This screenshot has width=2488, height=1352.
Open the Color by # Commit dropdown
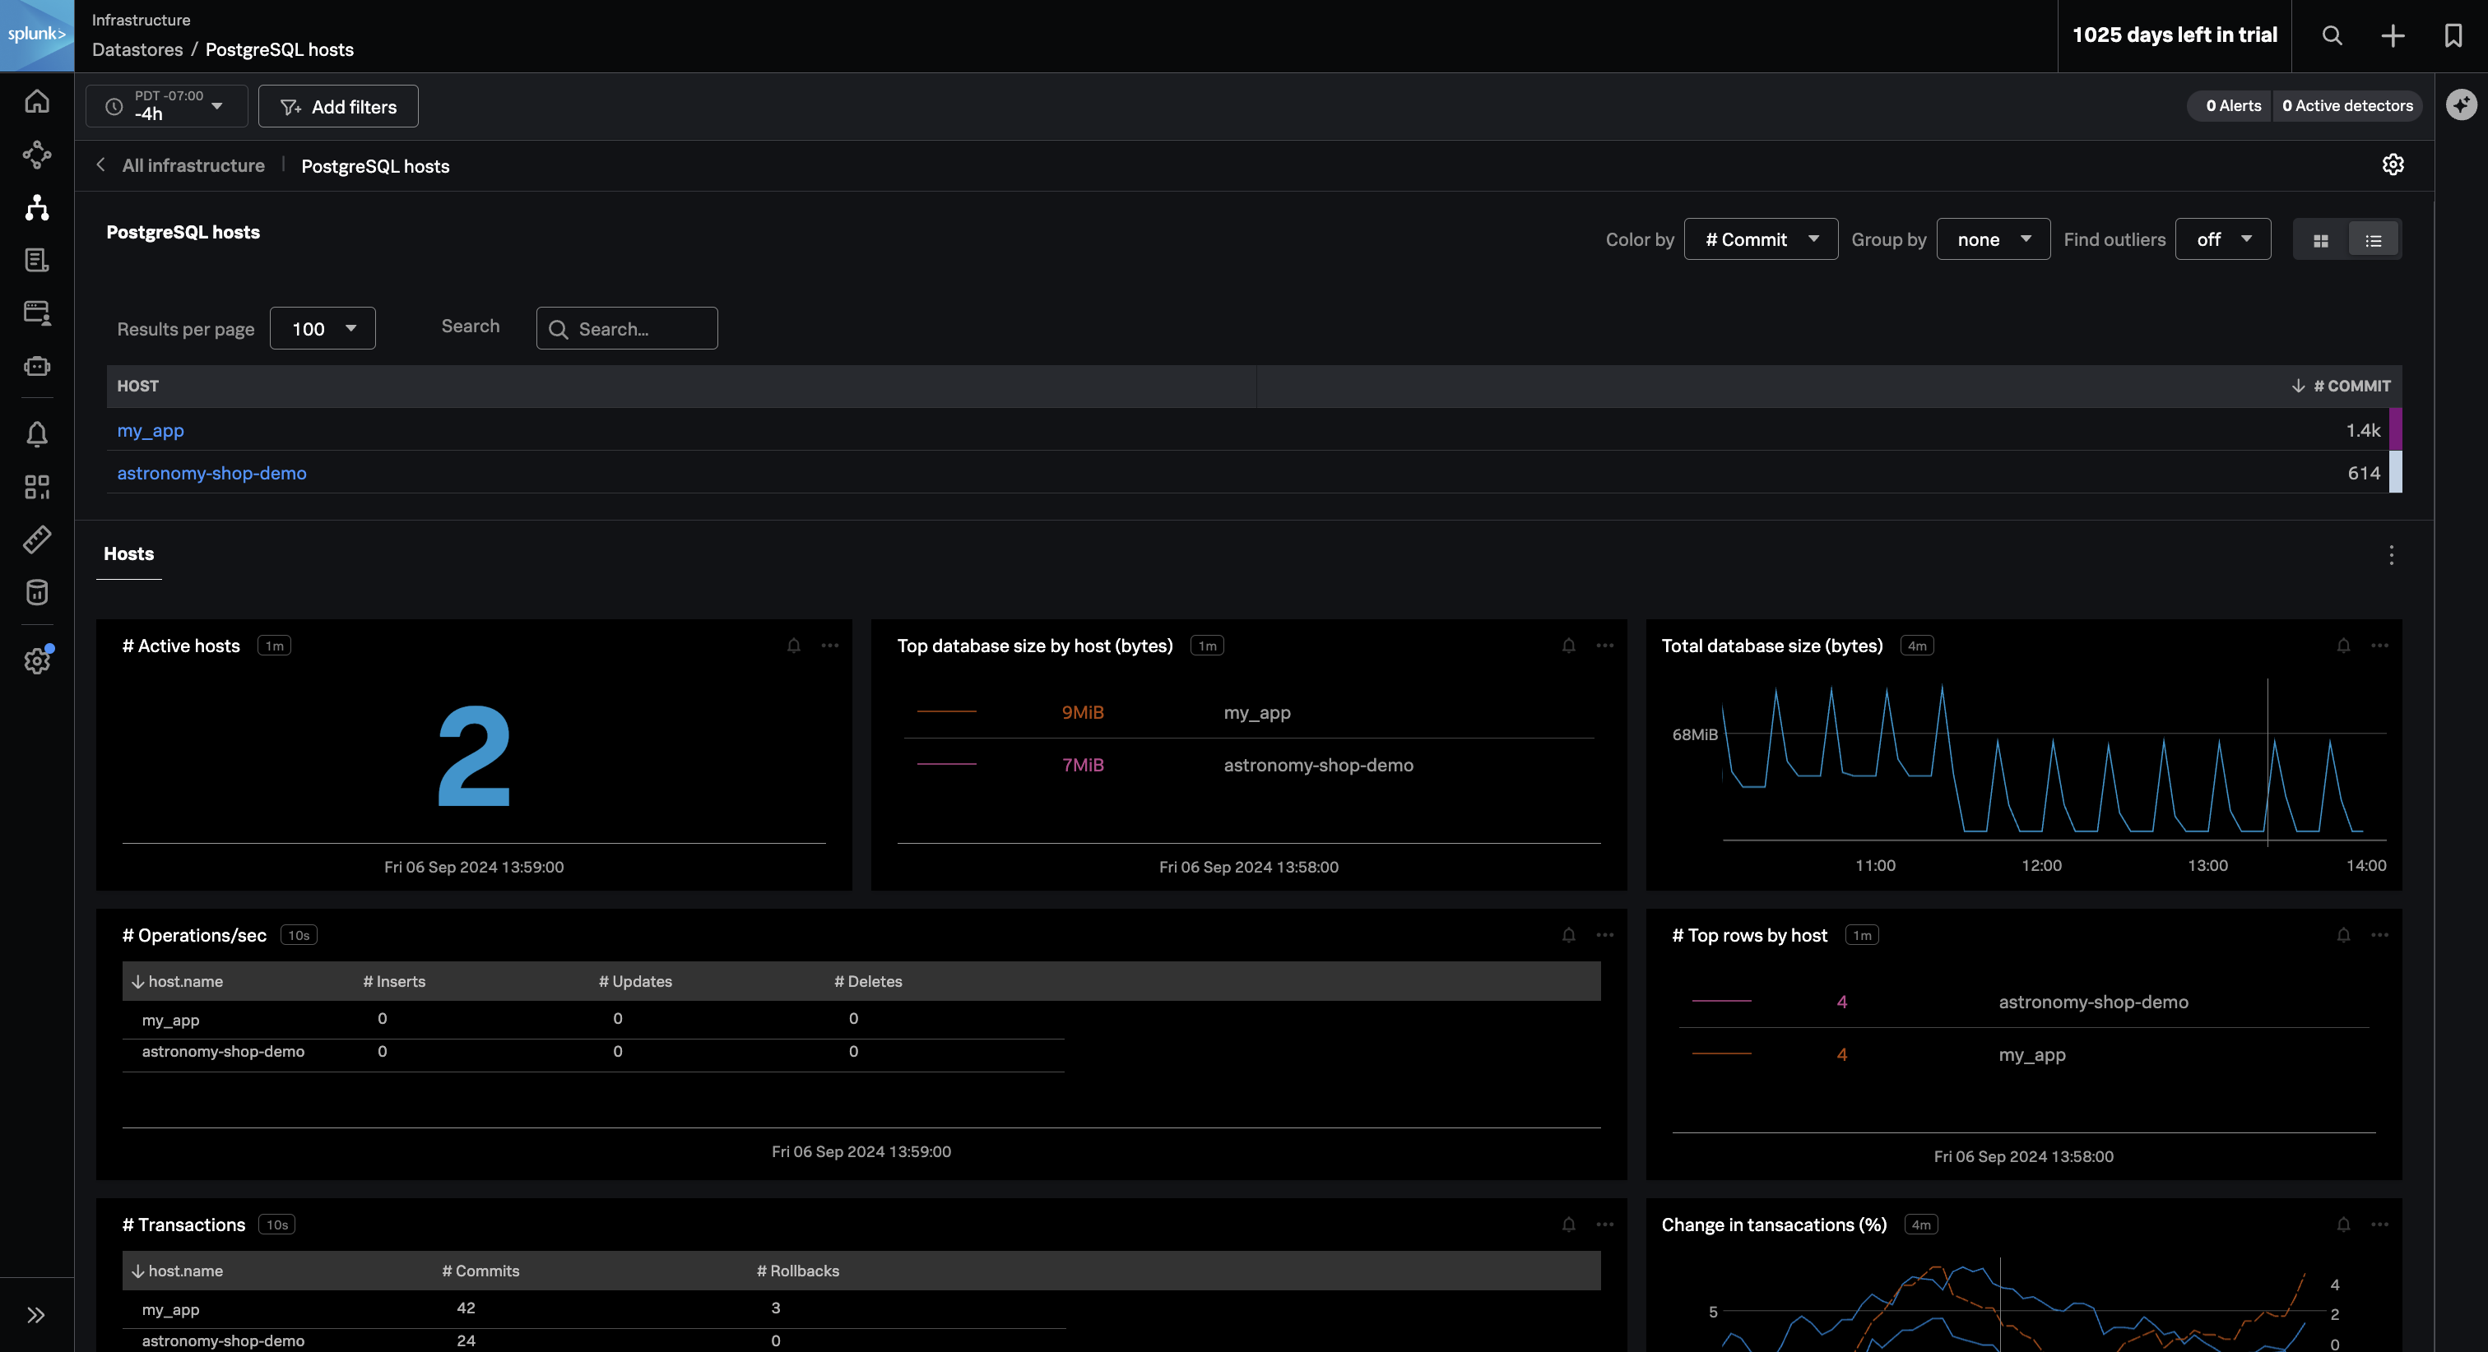(1760, 239)
